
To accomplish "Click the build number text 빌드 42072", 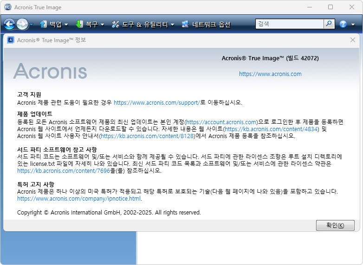I will [302, 58].
